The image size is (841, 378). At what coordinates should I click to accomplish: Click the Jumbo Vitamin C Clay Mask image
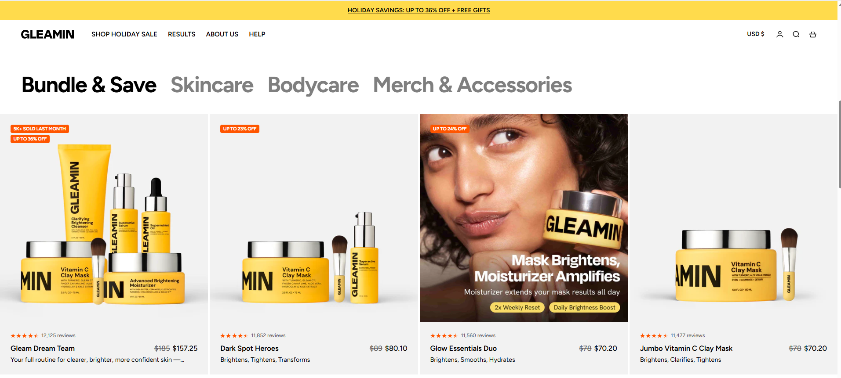[733, 218]
